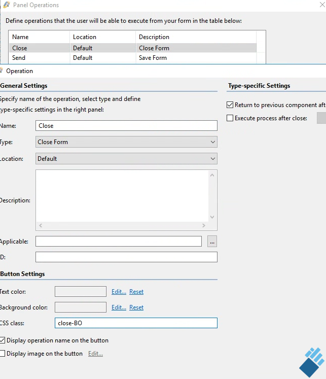Click into the CSS class input field
Screen dimensions: 326x379
136,323
